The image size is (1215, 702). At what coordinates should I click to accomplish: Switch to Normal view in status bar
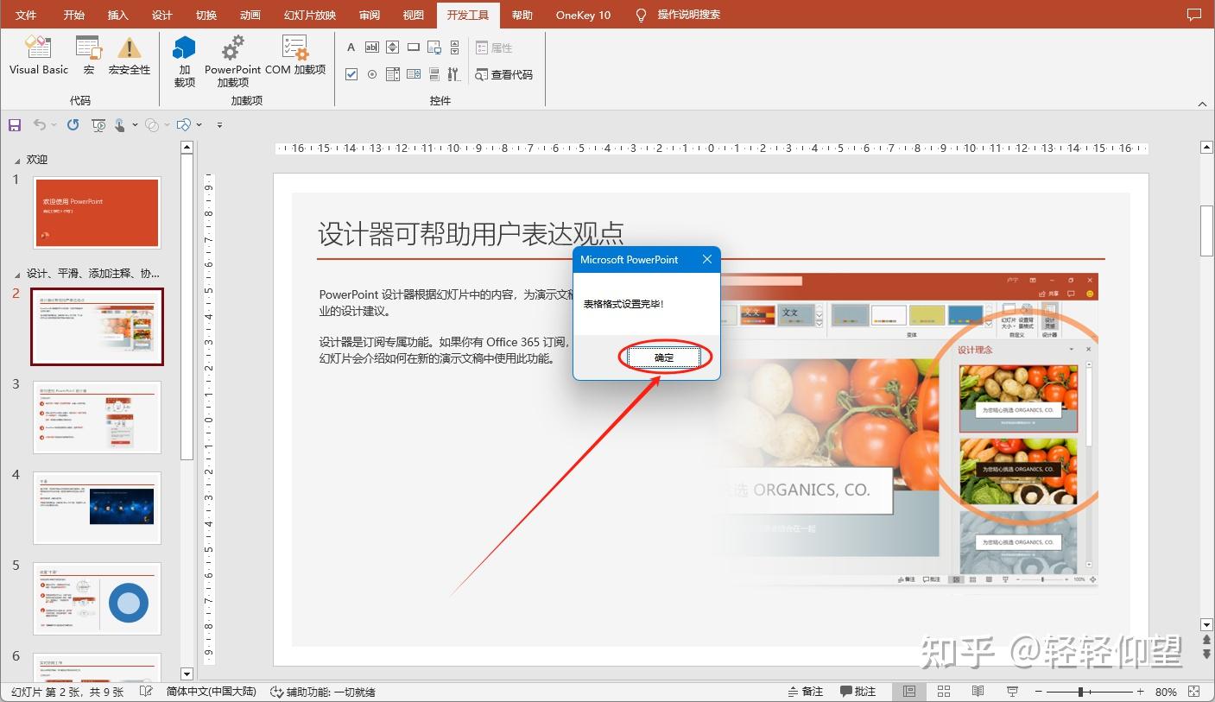pyautogui.click(x=909, y=692)
